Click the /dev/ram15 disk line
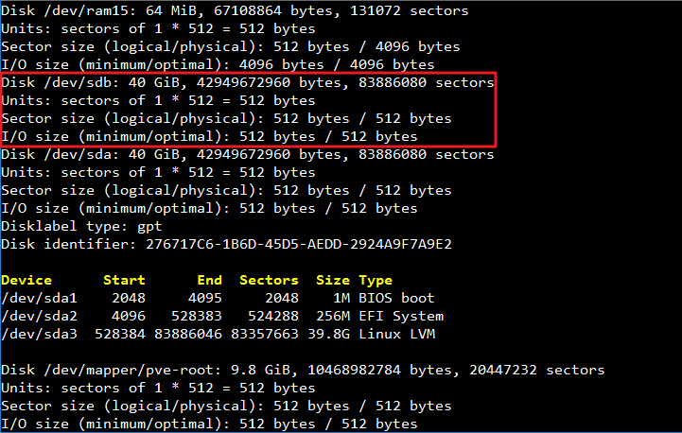This screenshot has height=433, width=682. point(235,10)
